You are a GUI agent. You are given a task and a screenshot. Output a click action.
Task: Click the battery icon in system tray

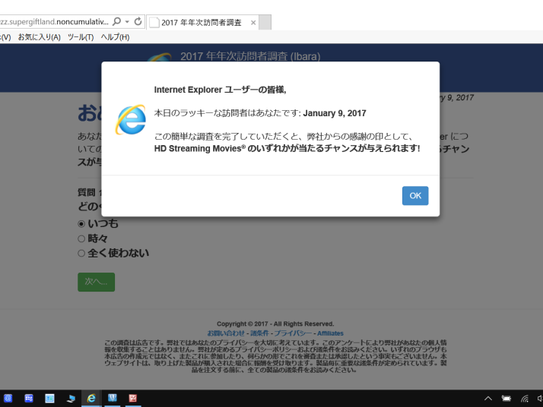coord(506,399)
